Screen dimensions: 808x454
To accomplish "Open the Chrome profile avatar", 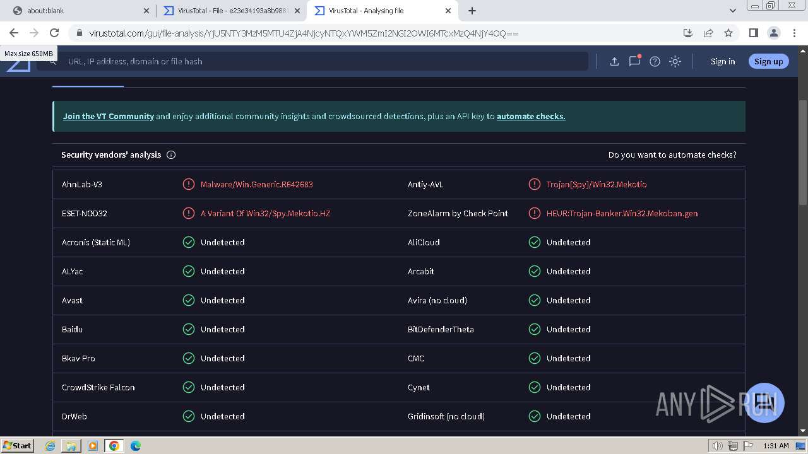I will tap(773, 33).
